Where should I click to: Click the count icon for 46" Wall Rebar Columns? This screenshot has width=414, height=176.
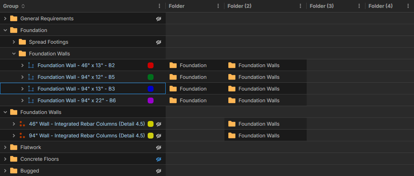(x=22, y=124)
